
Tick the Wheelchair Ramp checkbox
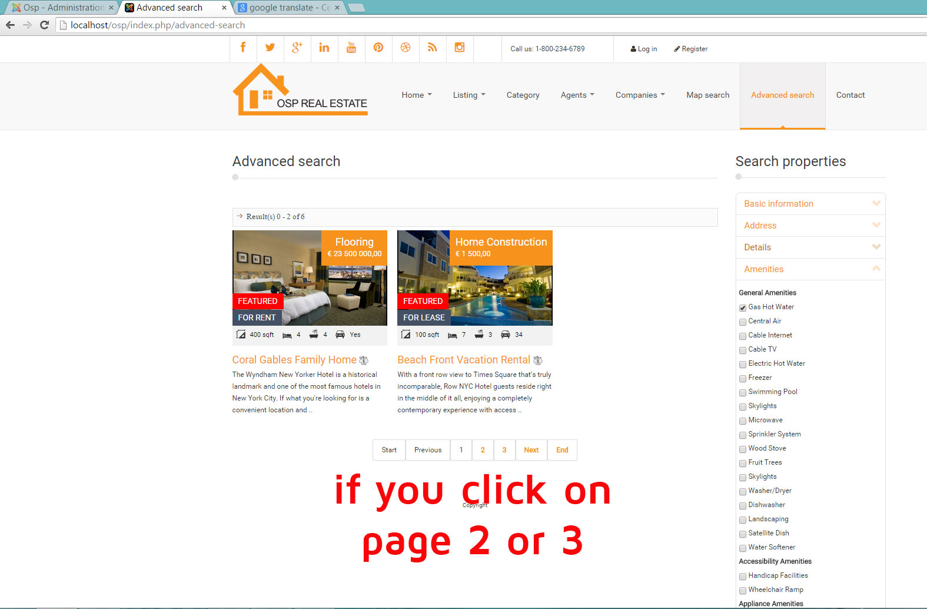coord(743,591)
